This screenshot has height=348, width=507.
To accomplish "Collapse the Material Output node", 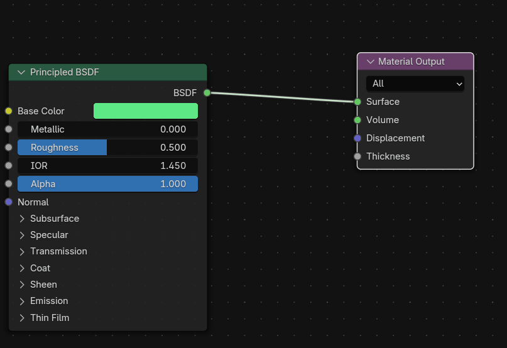I will (370, 62).
